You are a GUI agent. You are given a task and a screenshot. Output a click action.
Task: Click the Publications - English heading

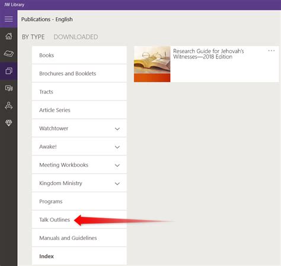[47, 20]
